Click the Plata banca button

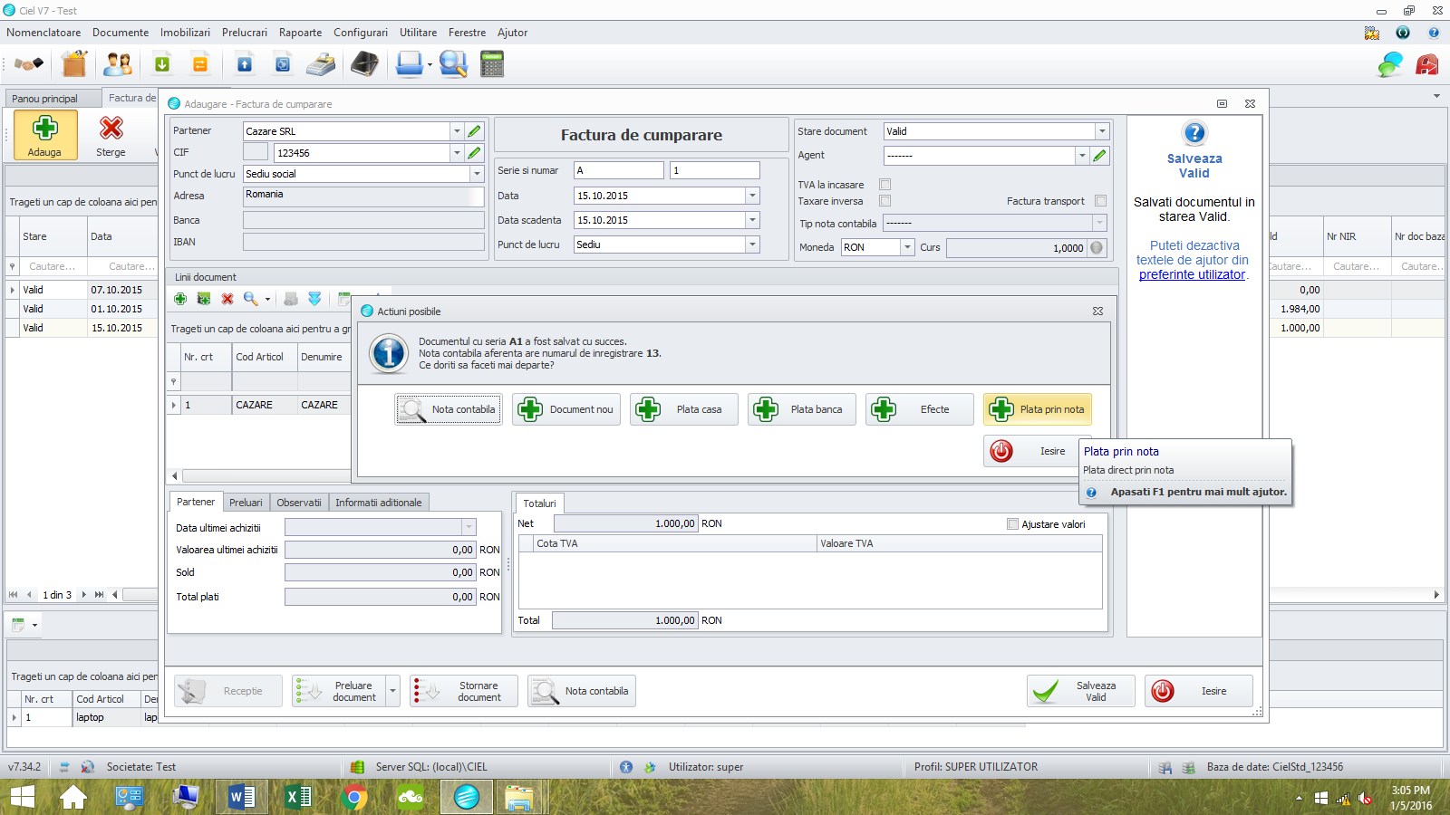(802, 409)
